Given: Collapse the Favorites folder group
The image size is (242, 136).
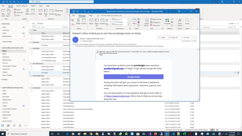Looking at the screenshot, I should click(x=2, y=24).
